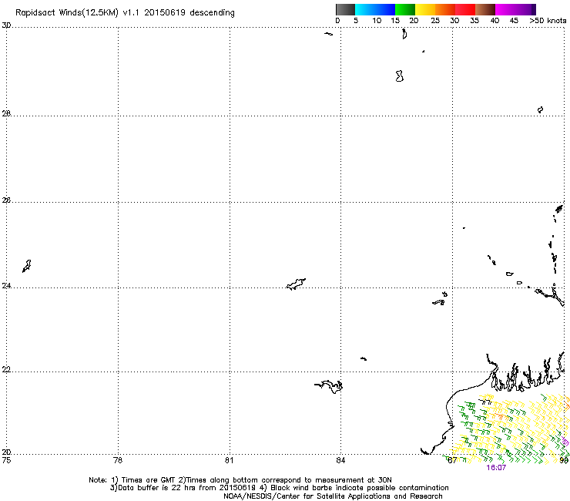Click the magenta-purple 40-50 knots color band
Viewport: 570px width, 501px height.
[x=515, y=9]
